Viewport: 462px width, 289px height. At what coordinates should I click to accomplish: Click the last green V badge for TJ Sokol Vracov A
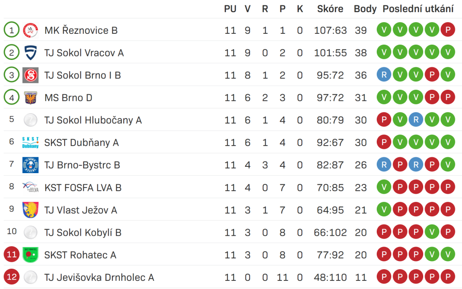pyautogui.click(x=448, y=52)
